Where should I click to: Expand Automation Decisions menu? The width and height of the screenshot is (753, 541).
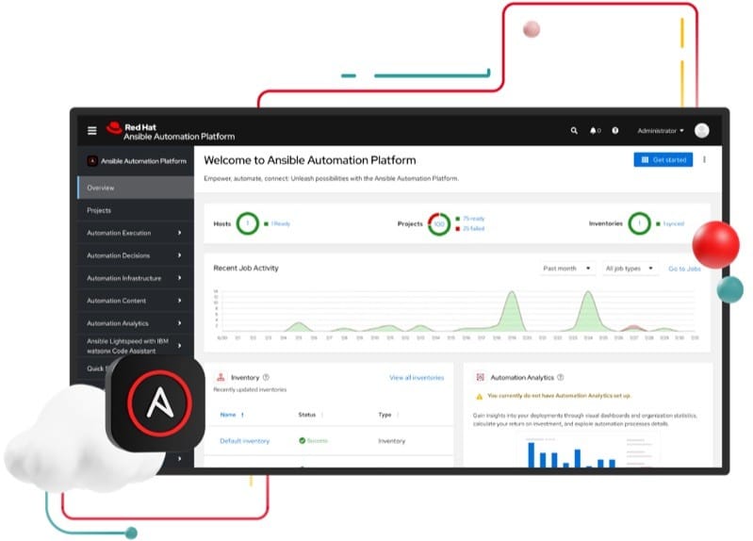click(x=135, y=255)
